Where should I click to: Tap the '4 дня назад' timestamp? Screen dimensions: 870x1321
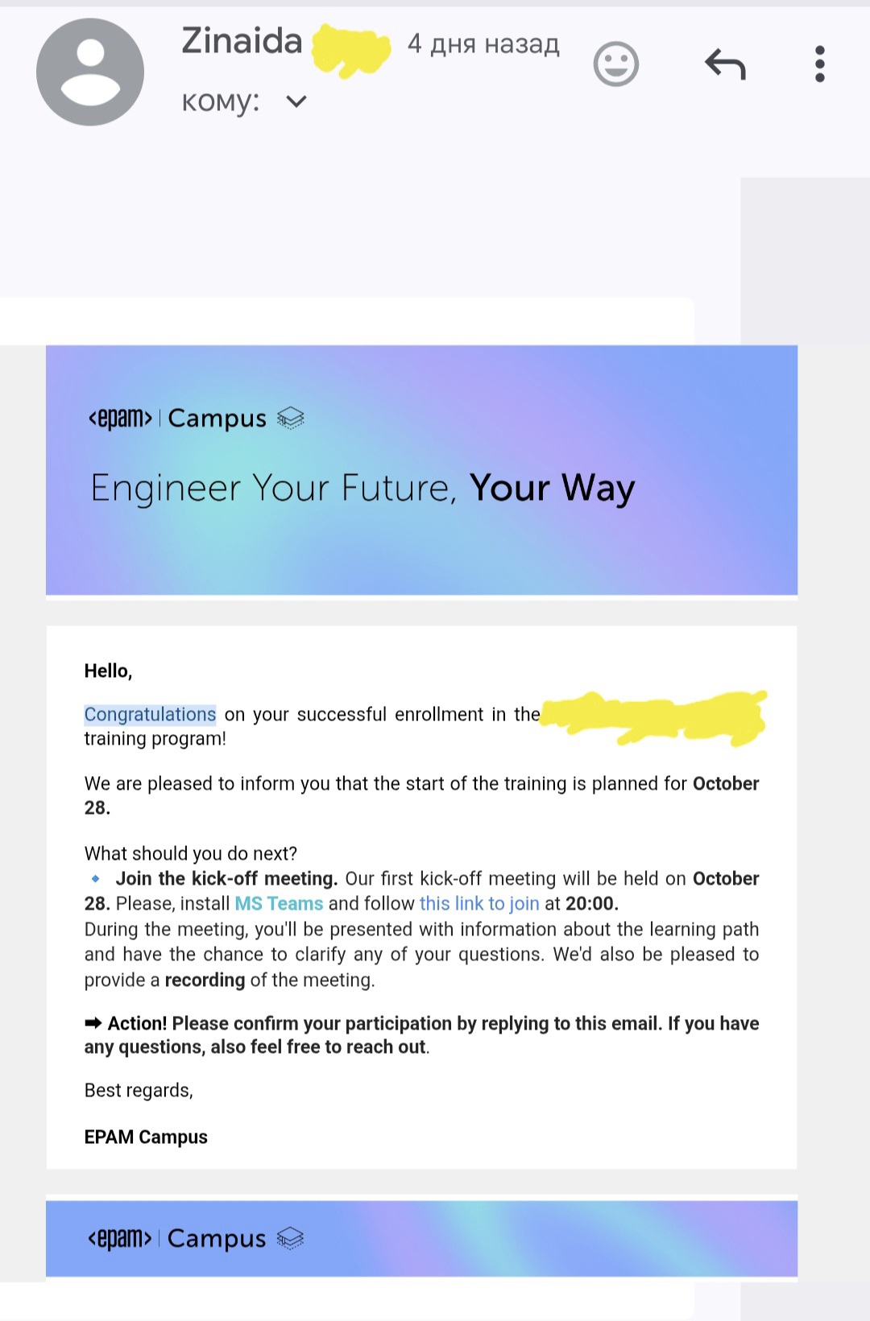[483, 43]
